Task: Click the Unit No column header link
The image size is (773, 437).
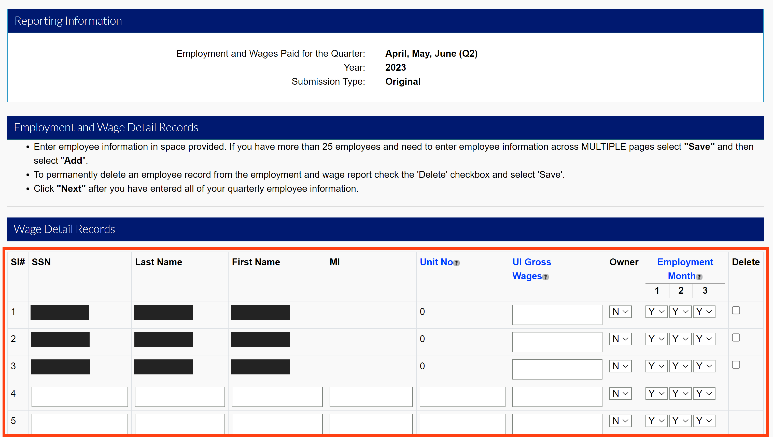Action: click(x=436, y=262)
